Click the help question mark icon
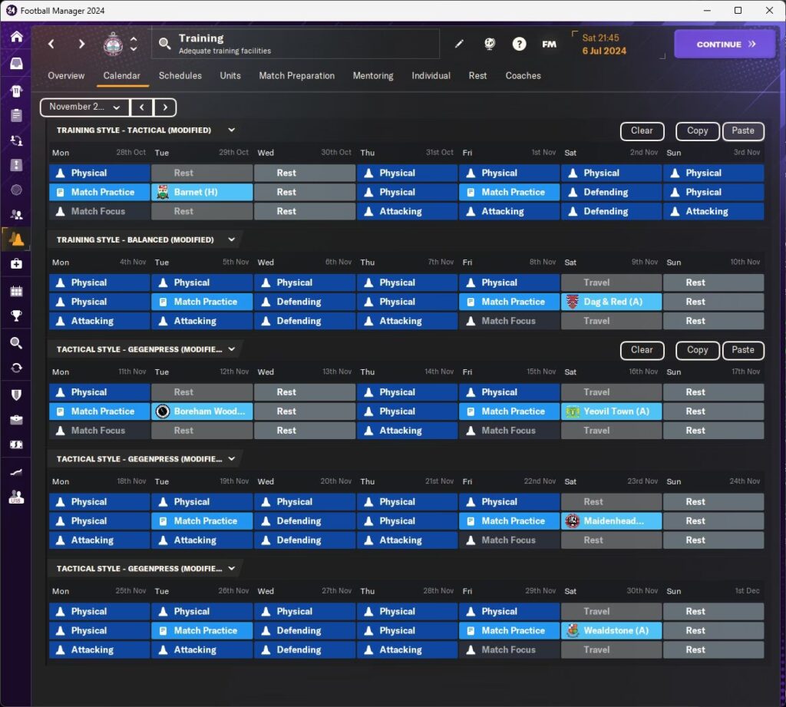 (x=520, y=45)
